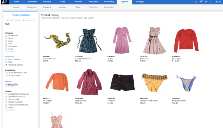Click the Product Catalog panel title

(21, 15)
